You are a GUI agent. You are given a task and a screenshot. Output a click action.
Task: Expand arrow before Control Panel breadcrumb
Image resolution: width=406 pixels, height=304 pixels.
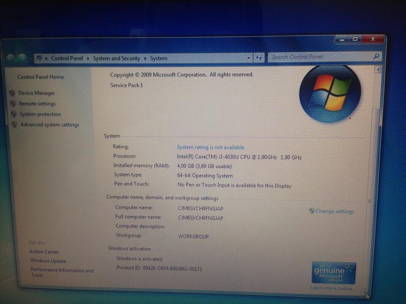47,58
